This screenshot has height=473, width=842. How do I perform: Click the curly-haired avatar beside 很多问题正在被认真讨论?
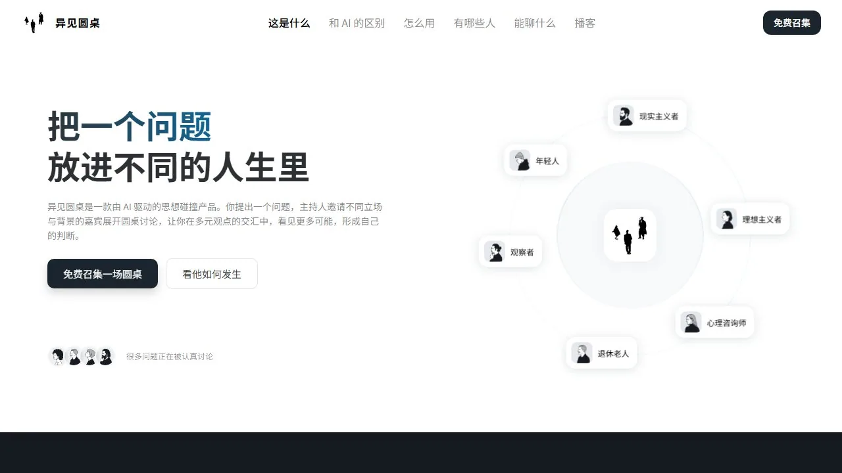coord(57,356)
